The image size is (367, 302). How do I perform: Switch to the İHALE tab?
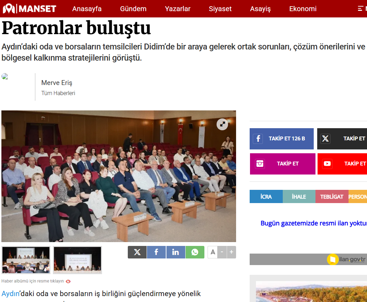point(299,196)
